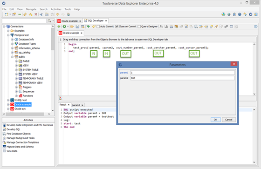Click OK in the Parameters dialog

215,120
